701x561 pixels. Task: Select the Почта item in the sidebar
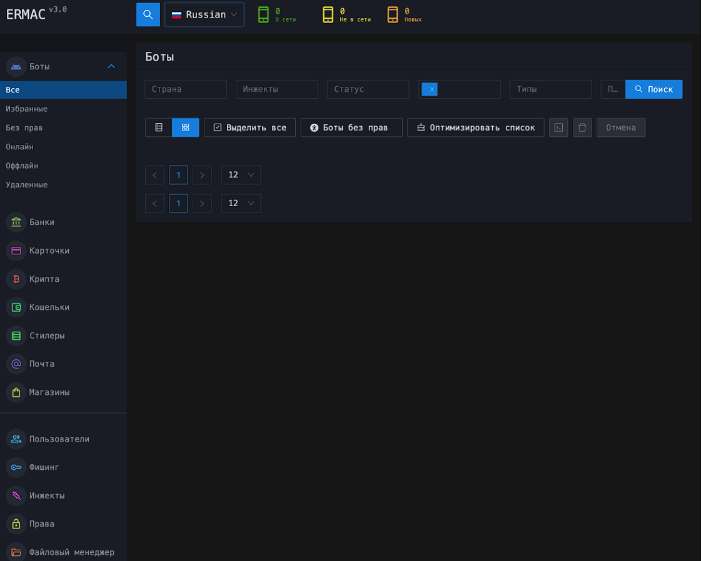coord(41,364)
